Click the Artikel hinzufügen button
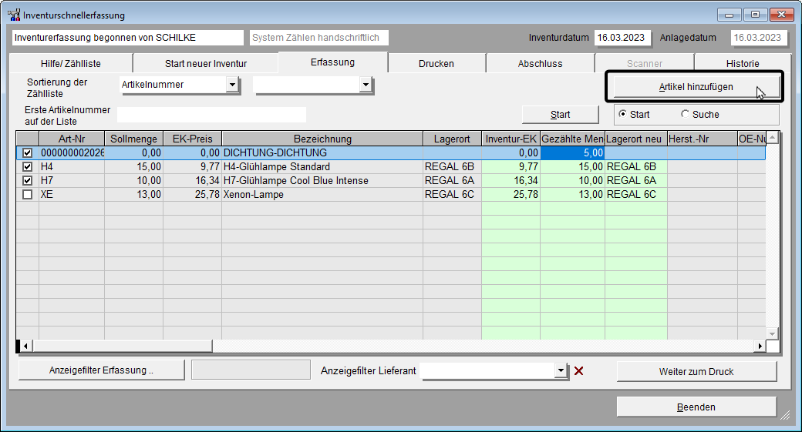 [696, 87]
